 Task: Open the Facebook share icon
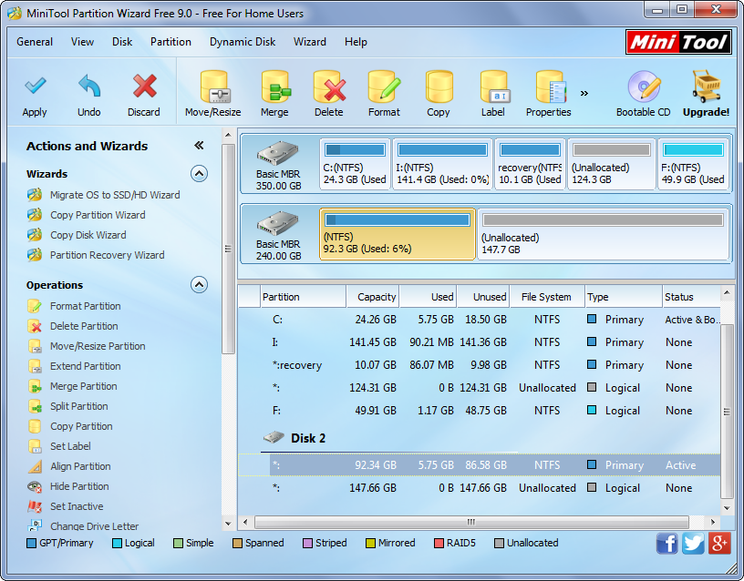(x=667, y=543)
